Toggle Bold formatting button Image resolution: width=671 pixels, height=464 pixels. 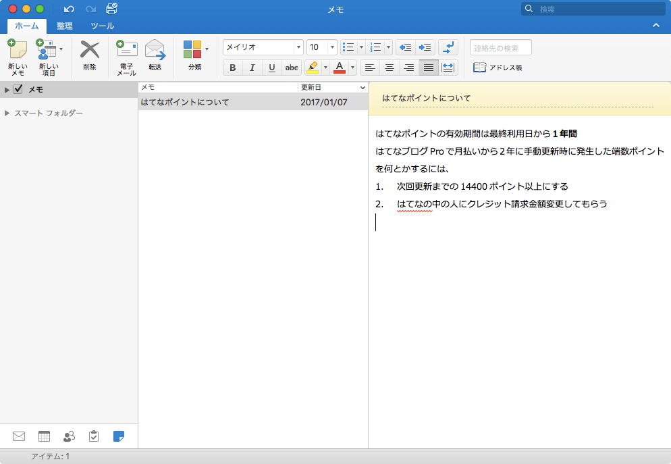233,68
